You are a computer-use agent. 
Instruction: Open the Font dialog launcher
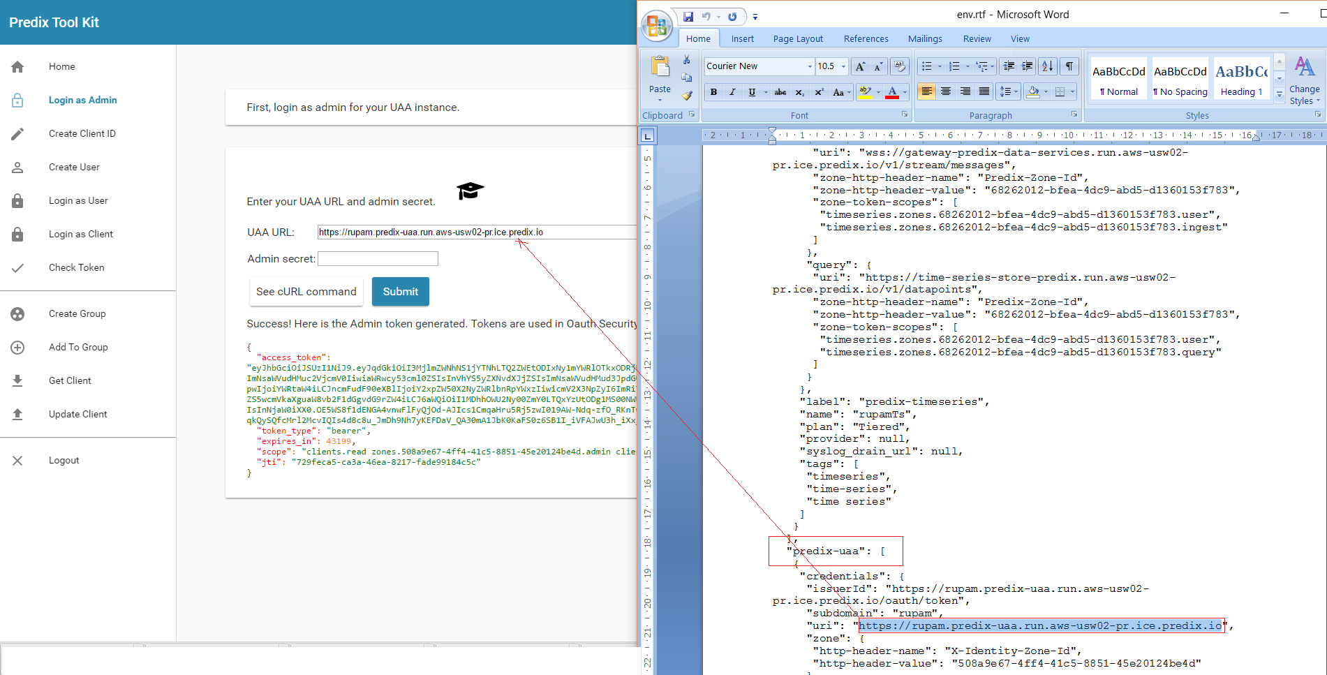point(905,114)
